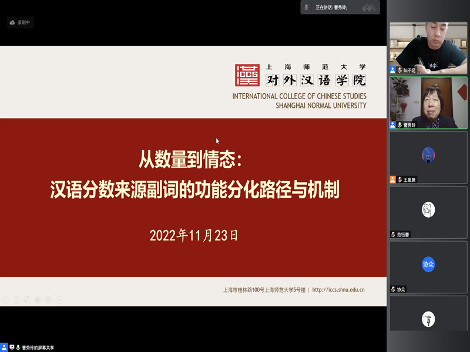Click the muted microphone icon in speaking bar

click(x=307, y=7)
